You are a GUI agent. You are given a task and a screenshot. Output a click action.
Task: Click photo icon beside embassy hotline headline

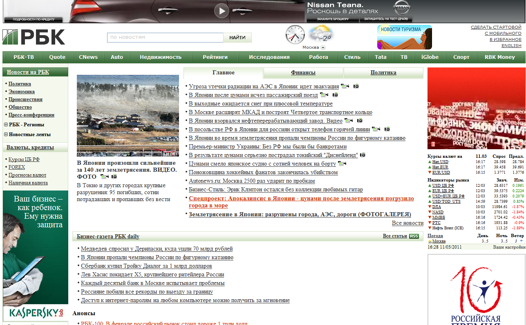coord(387,129)
